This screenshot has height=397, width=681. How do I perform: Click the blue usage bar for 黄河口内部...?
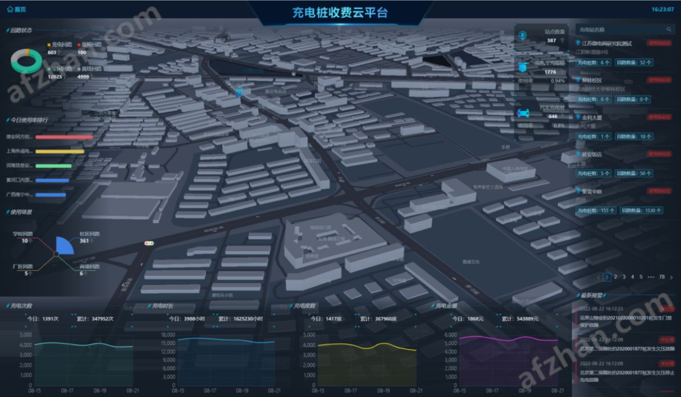click(52, 181)
